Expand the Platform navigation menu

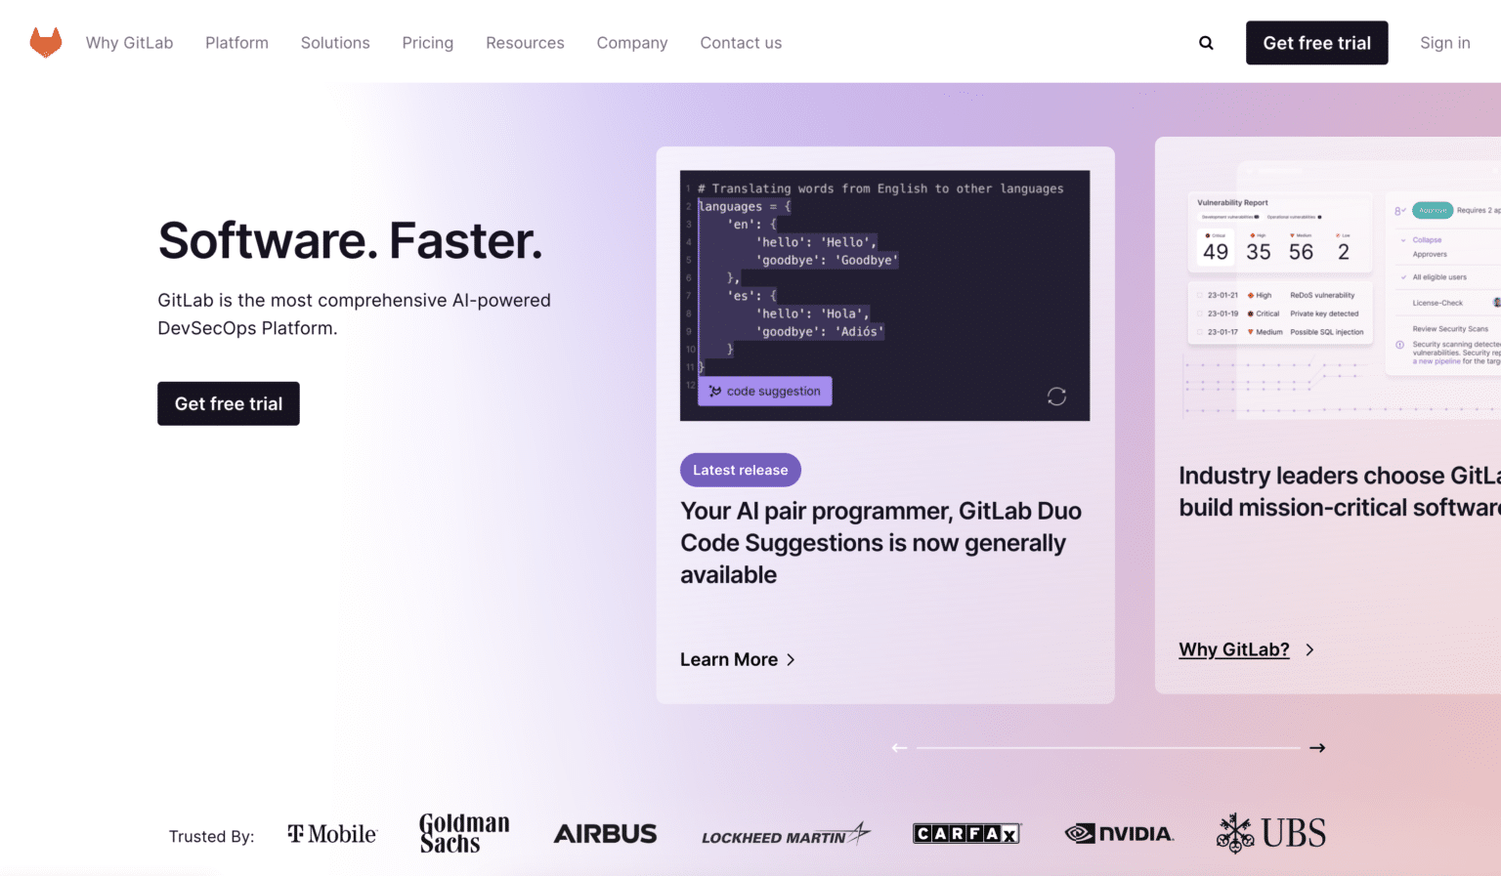click(236, 43)
